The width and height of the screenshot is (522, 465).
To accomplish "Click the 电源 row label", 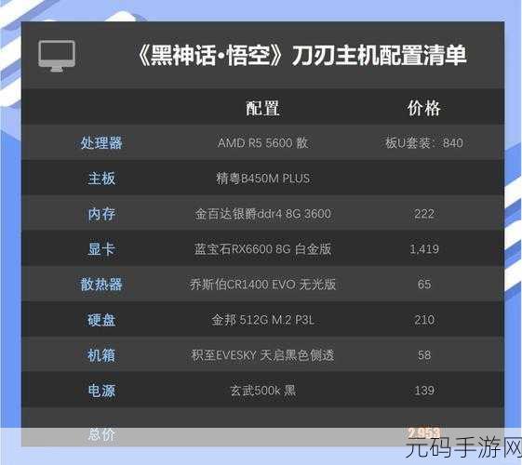I will tap(101, 391).
